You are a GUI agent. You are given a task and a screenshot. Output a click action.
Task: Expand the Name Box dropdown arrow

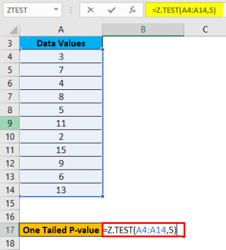[x=56, y=10]
